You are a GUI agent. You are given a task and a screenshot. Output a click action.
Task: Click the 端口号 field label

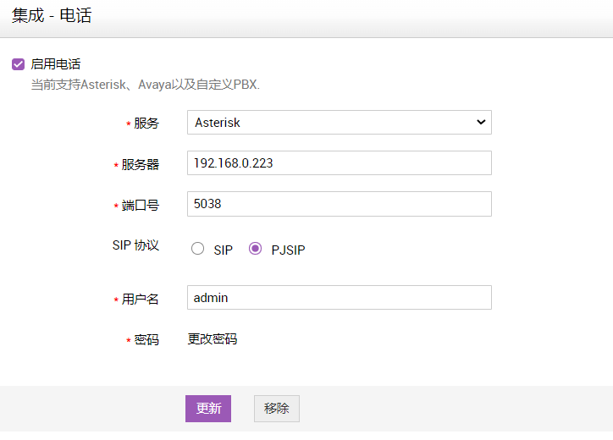pos(140,205)
